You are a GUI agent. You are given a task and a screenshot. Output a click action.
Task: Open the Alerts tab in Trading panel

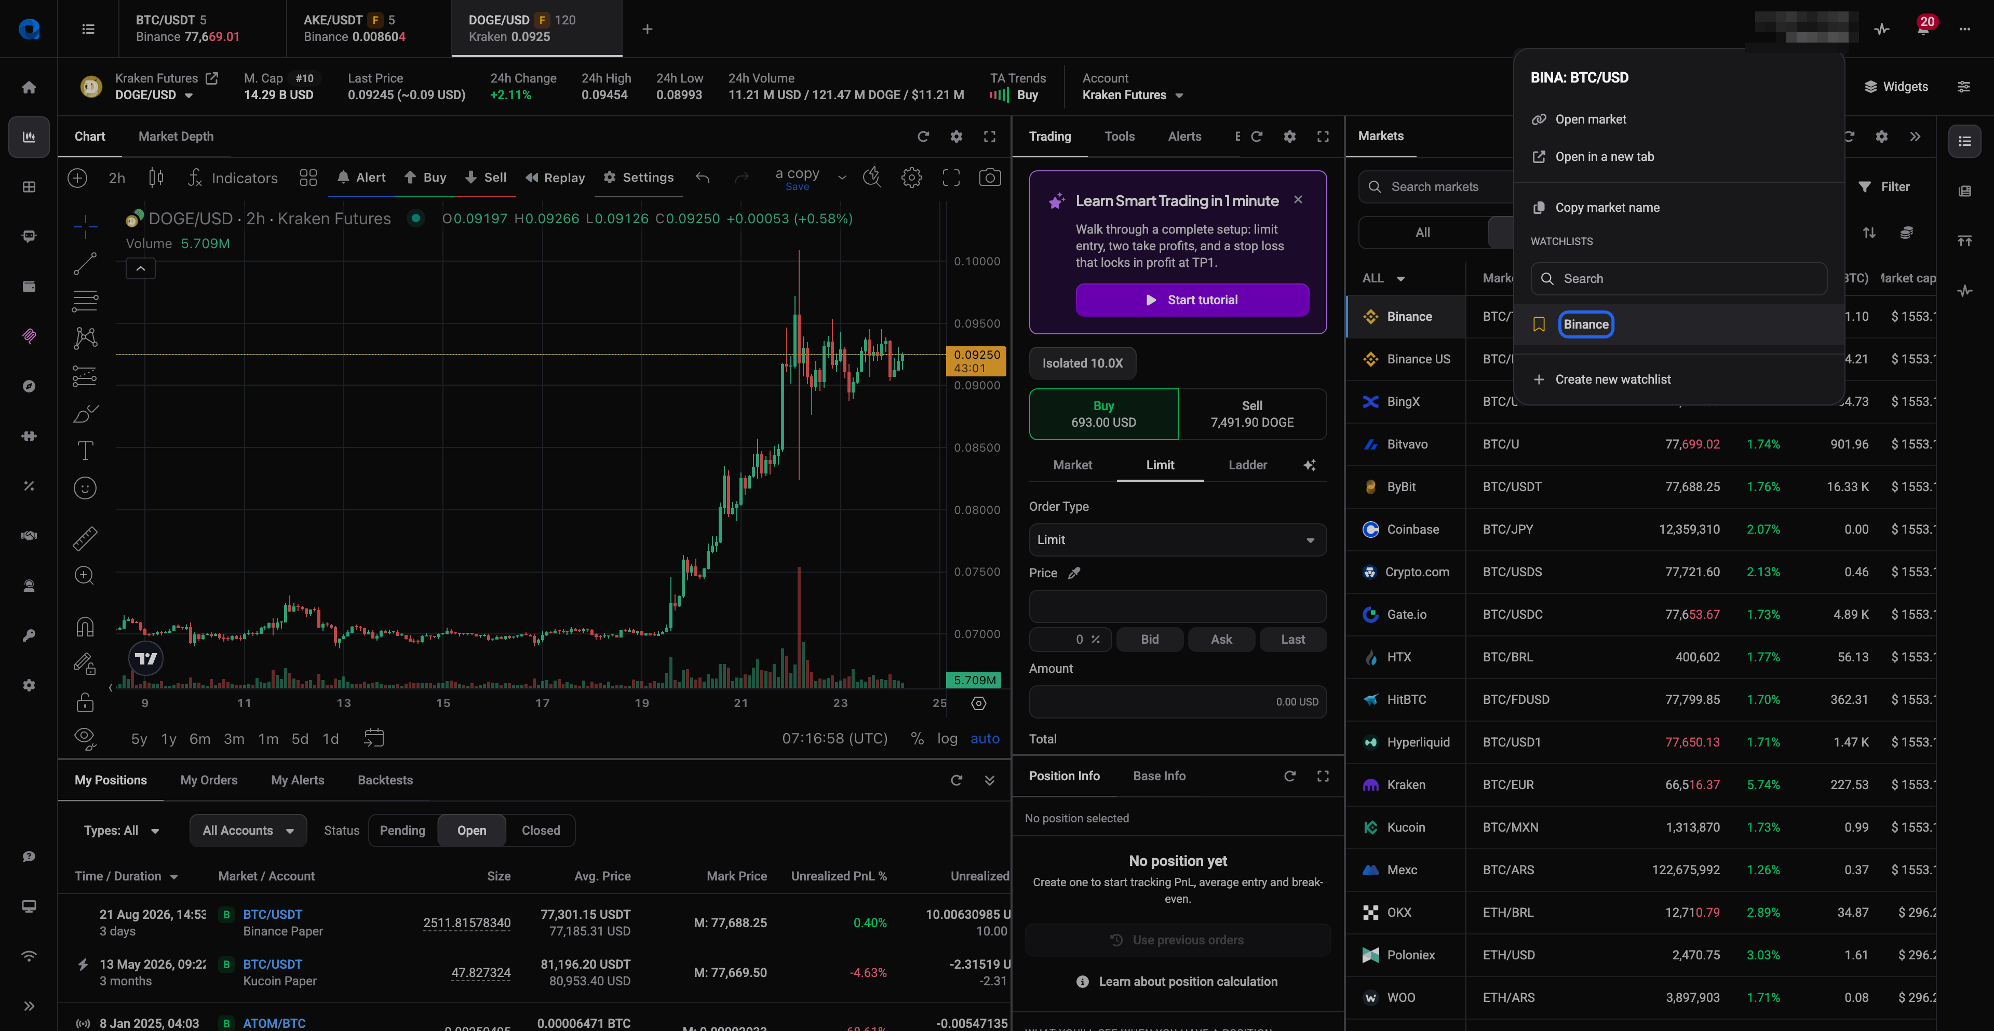click(1184, 136)
